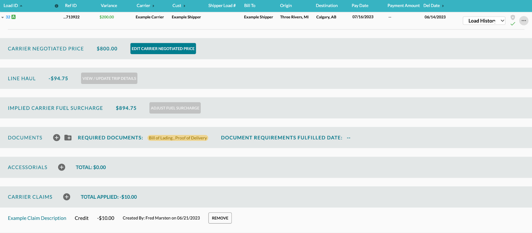Click the Origin column header
532x233 pixels.
tap(286, 6)
